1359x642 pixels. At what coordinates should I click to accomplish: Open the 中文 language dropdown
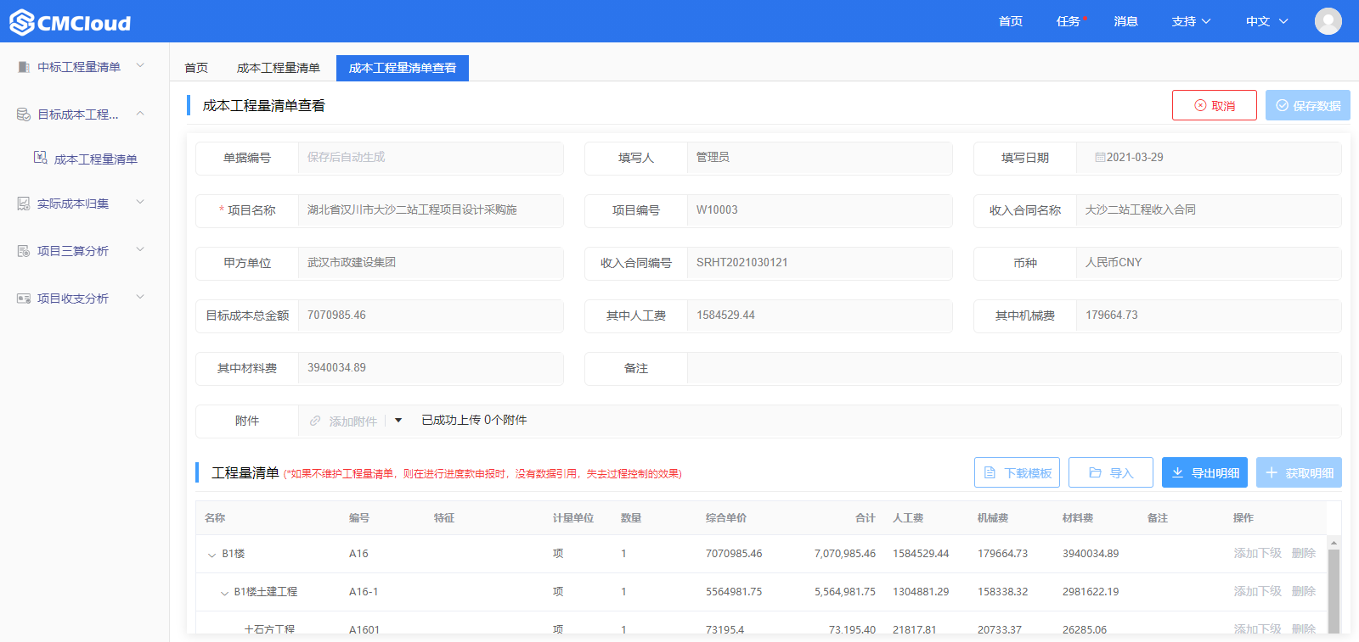click(1266, 21)
